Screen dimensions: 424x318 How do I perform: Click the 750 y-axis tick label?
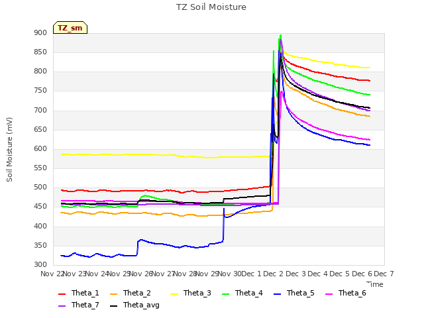40,91
